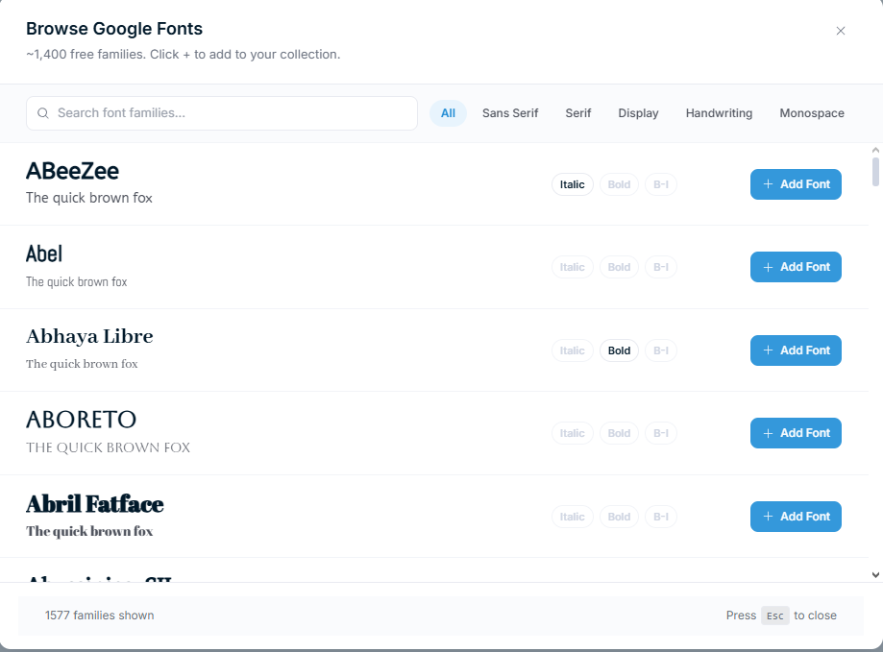Toggle Italic for Abhaya Libre
883x652 pixels.
[572, 350]
